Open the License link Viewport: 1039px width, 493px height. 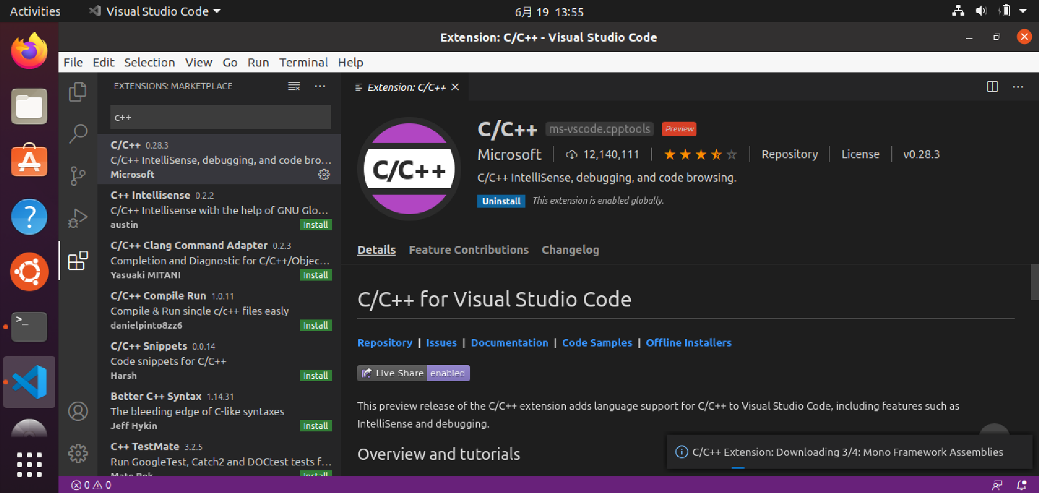860,154
